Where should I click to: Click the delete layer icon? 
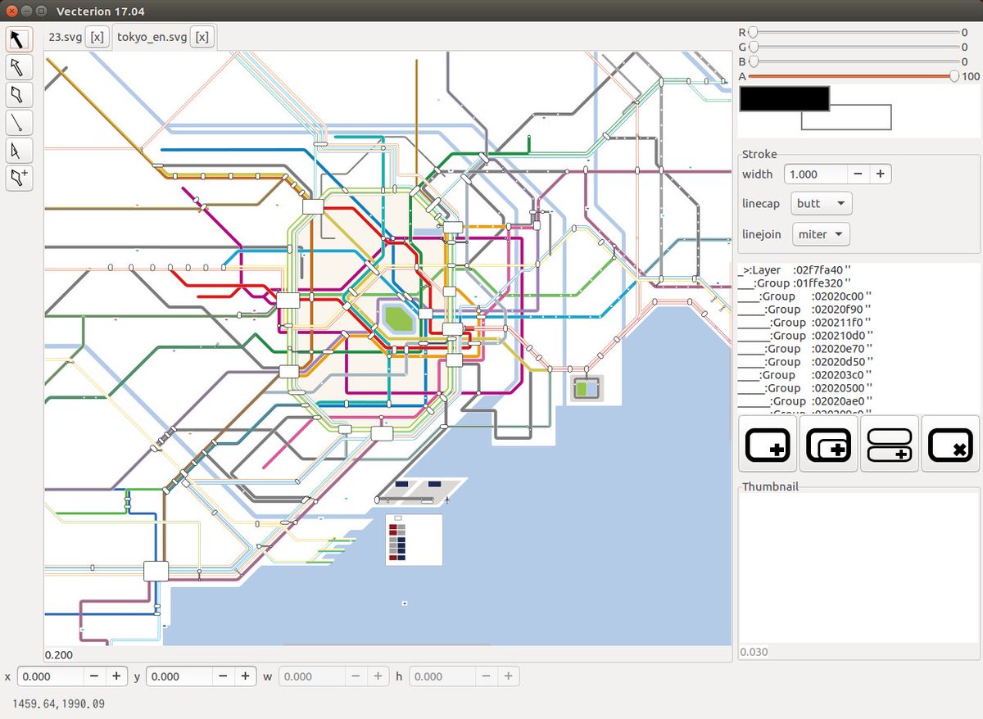pyautogui.click(x=950, y=444)
